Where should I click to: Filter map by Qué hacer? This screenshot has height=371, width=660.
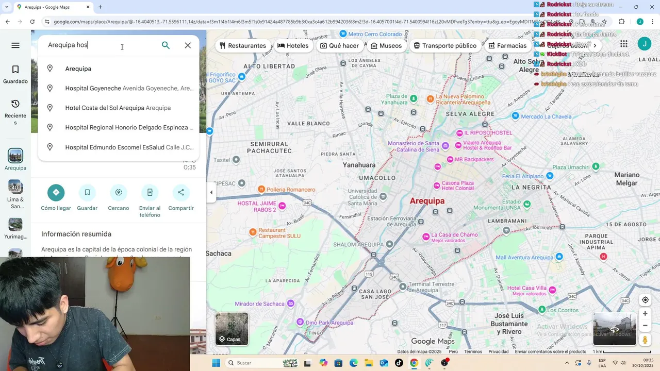pos(339,45)
